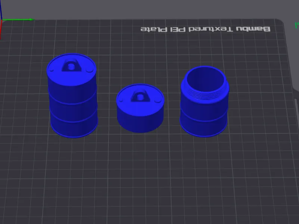
Task: Select the open barrel body model
Action: coord(204,101)
